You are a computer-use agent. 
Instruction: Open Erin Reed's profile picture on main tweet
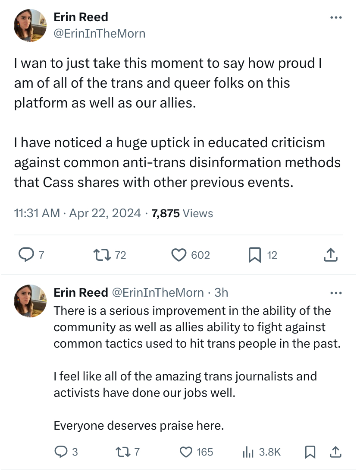[x=30, y=25]
